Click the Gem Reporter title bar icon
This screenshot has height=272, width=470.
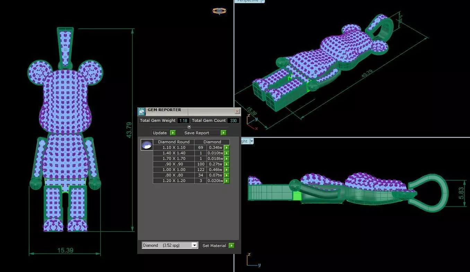pyautogui.click(x=141, y=111)
